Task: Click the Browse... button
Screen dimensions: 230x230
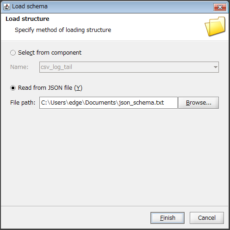Action: [x=199, y=103]
